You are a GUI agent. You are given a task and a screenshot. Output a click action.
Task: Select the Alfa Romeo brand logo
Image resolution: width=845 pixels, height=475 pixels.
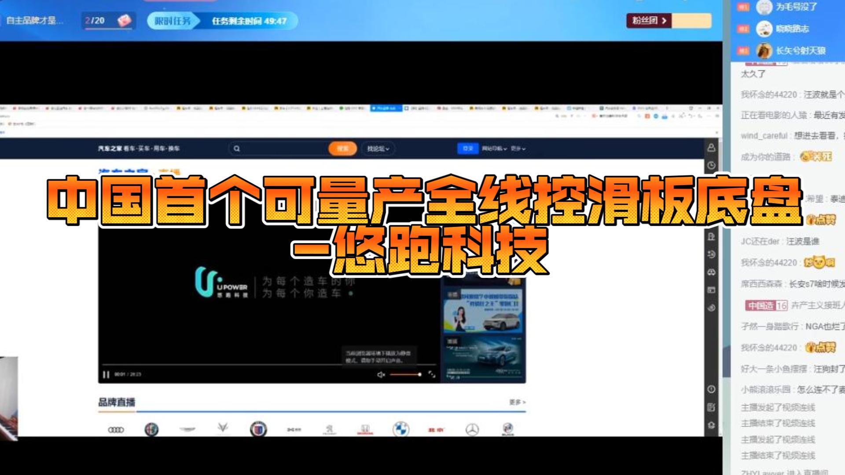pos(151,429)
